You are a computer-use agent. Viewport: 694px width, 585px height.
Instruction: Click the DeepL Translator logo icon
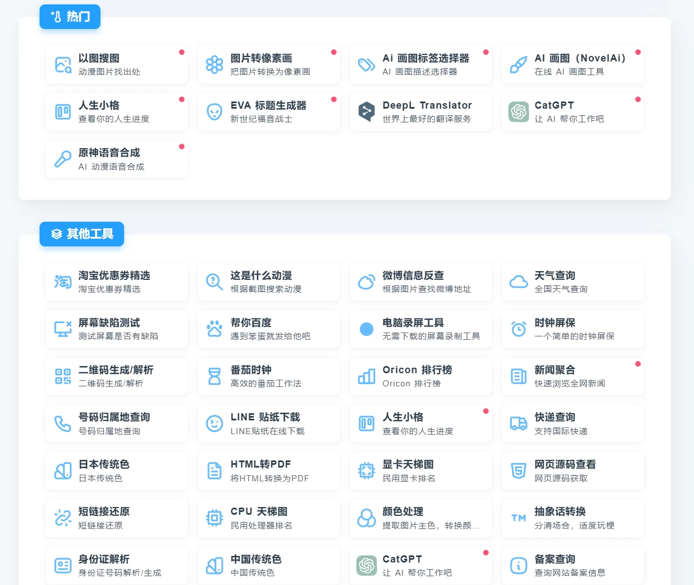tap(366, 112)
